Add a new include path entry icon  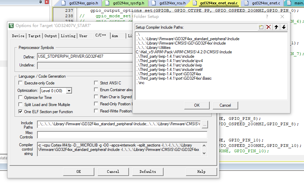[x=261, y=27]
